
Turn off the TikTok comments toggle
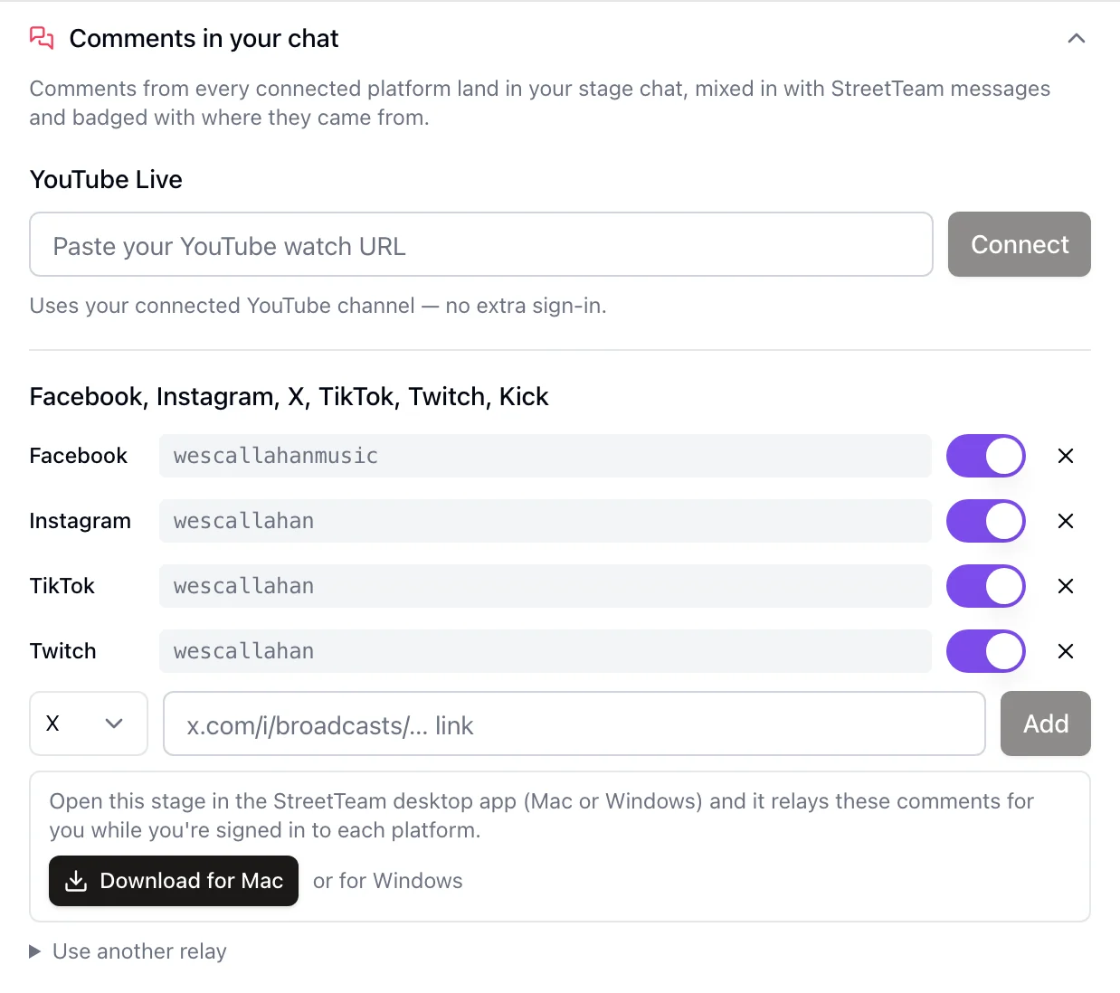coord(986,586)
